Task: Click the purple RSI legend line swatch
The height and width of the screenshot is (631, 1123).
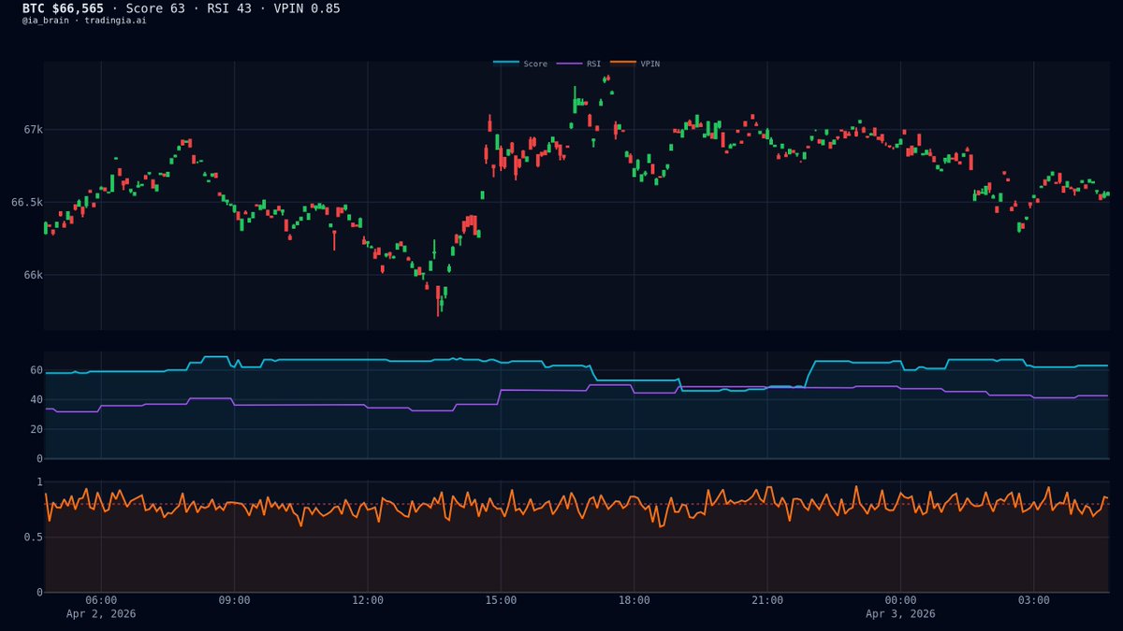Action: 569,64
